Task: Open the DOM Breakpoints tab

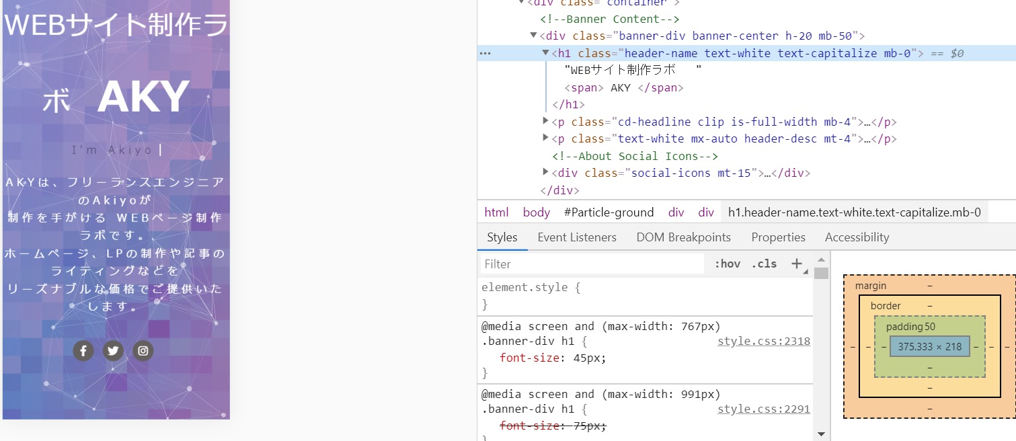Action: (683, 237)
